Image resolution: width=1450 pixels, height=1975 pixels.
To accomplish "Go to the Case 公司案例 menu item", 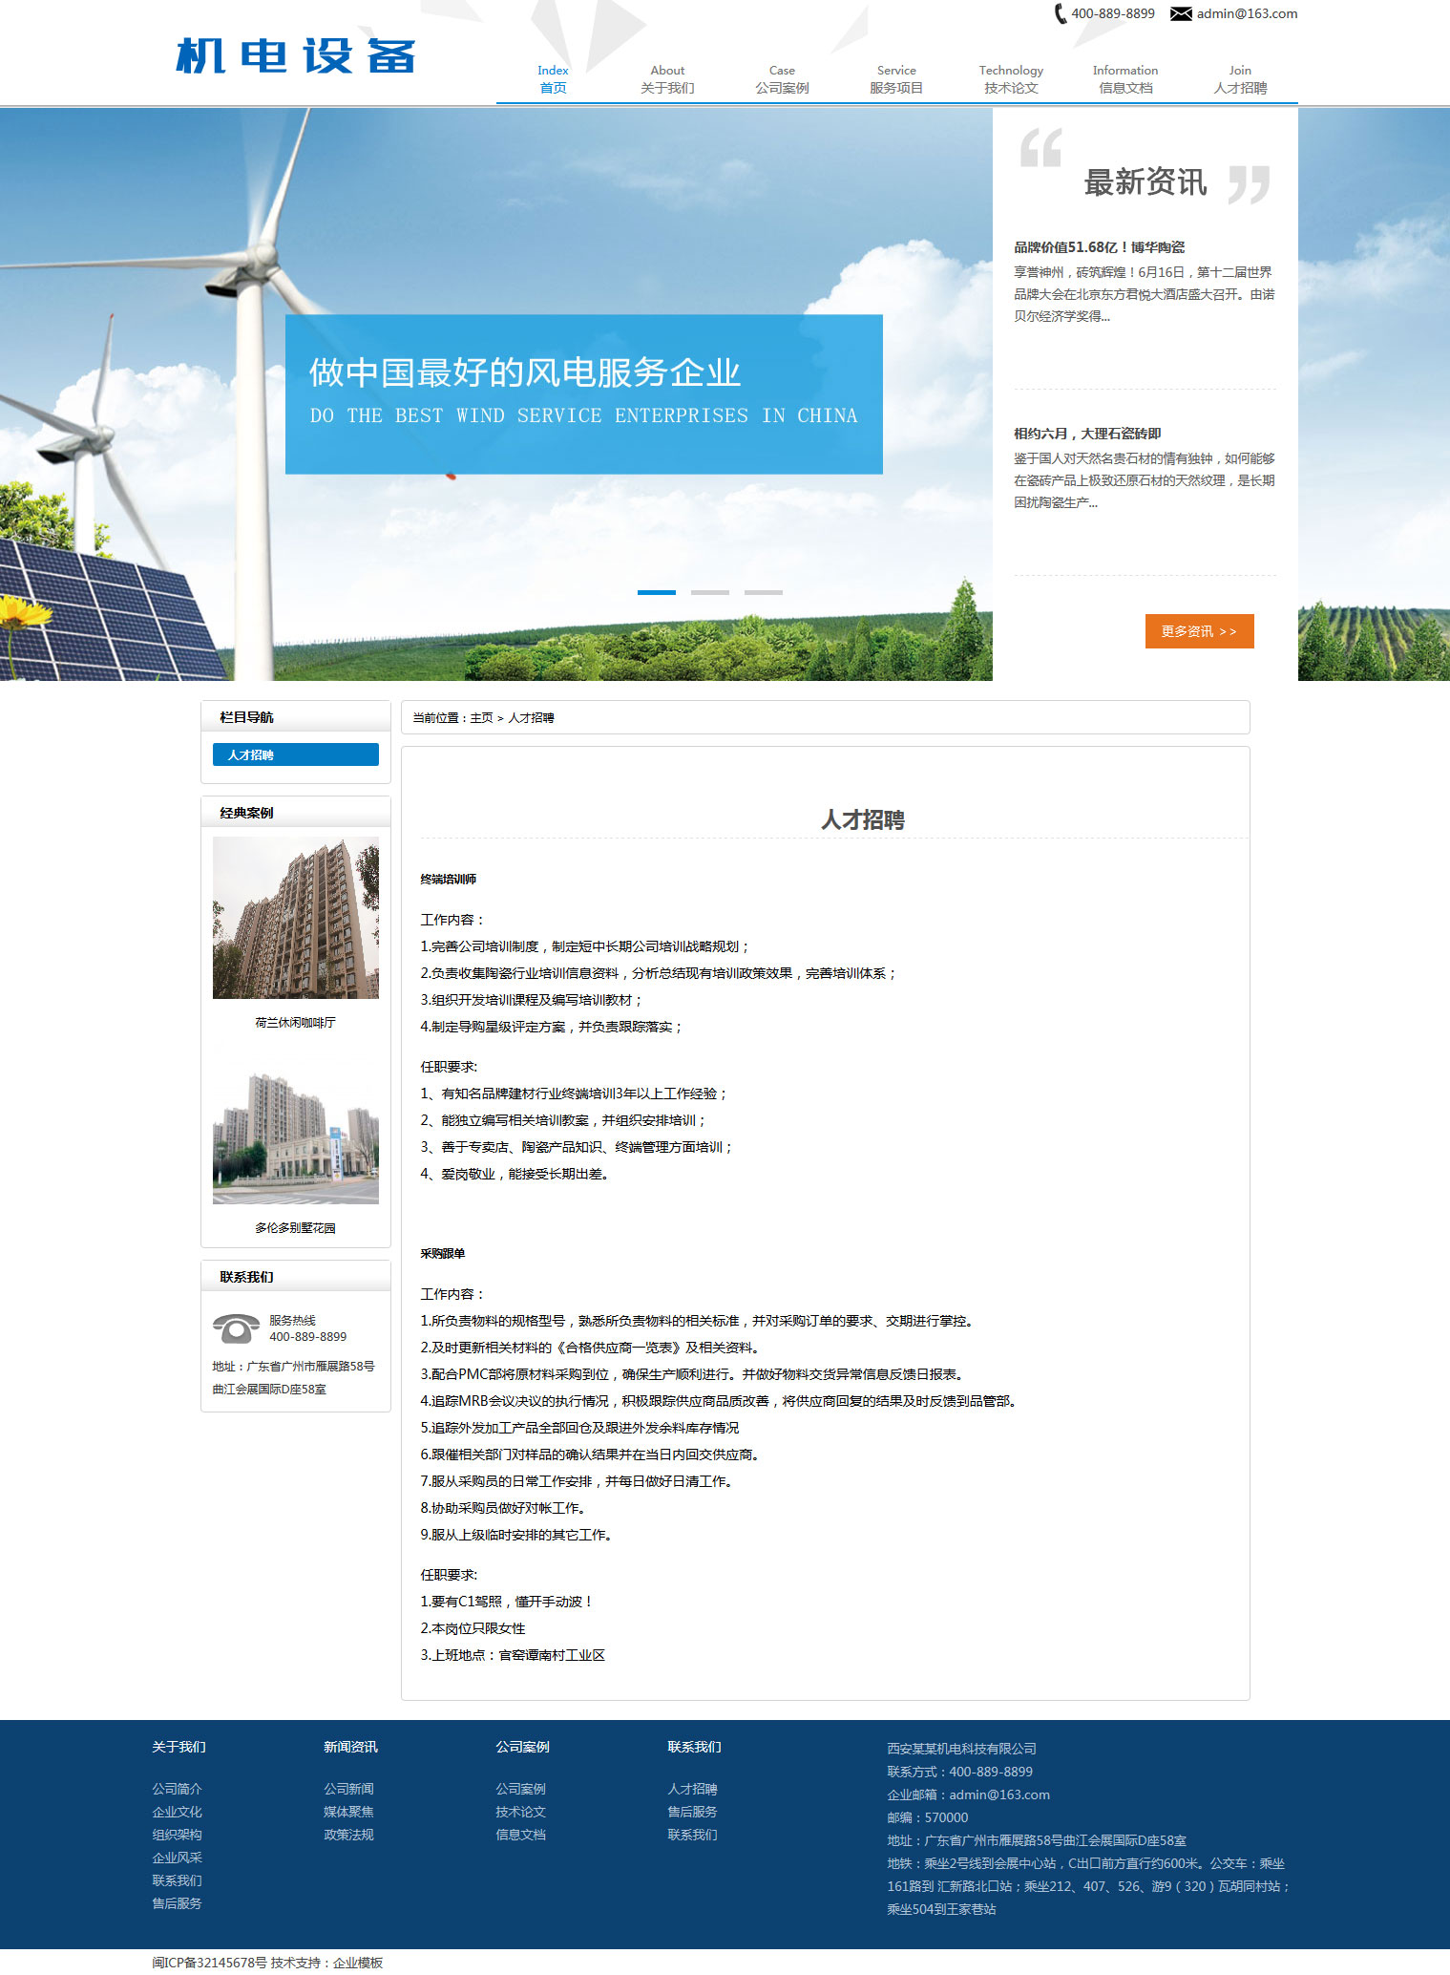I will coord(782,79).
